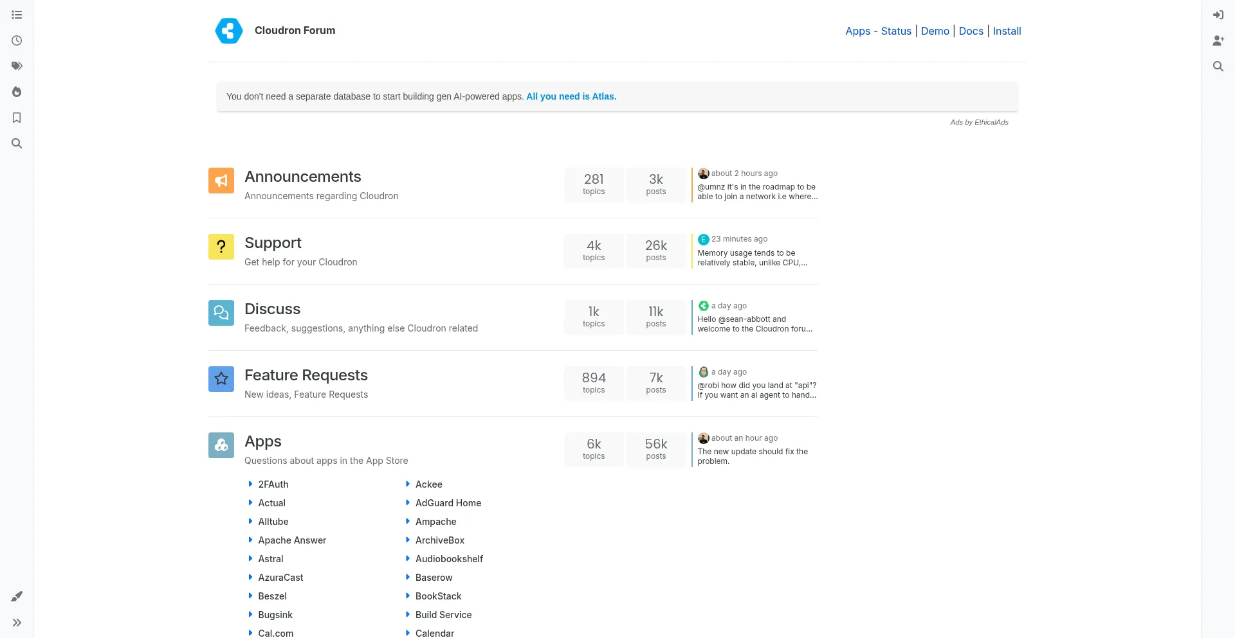This screenshot has height=638, width=1235.
Task: Click the Apps category cubes icon
Action: pyautogui.click(x=221, y=445)
